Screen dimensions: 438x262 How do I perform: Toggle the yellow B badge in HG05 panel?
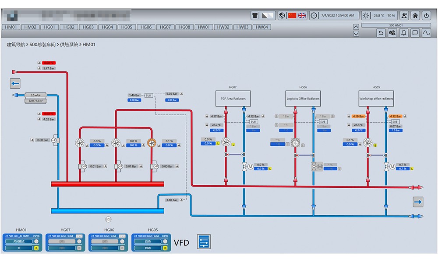(165, 248)
